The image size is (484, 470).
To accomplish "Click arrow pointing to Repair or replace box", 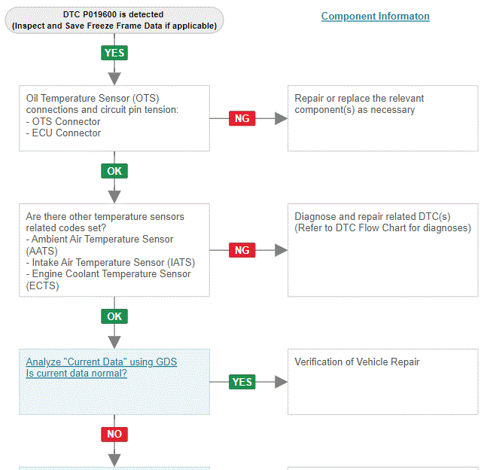I will pyautogui.click(x=281, y=118).
